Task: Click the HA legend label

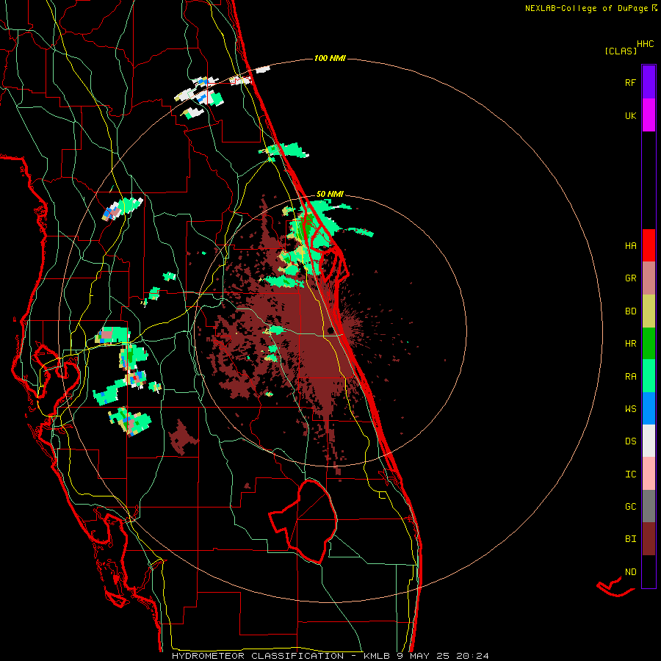Action: (x=630, y=245)
